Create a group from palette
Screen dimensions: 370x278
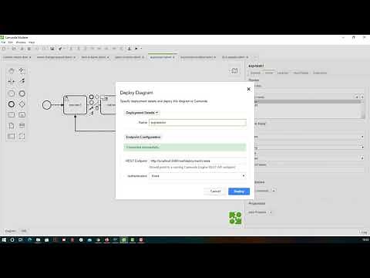click(22, 136)
